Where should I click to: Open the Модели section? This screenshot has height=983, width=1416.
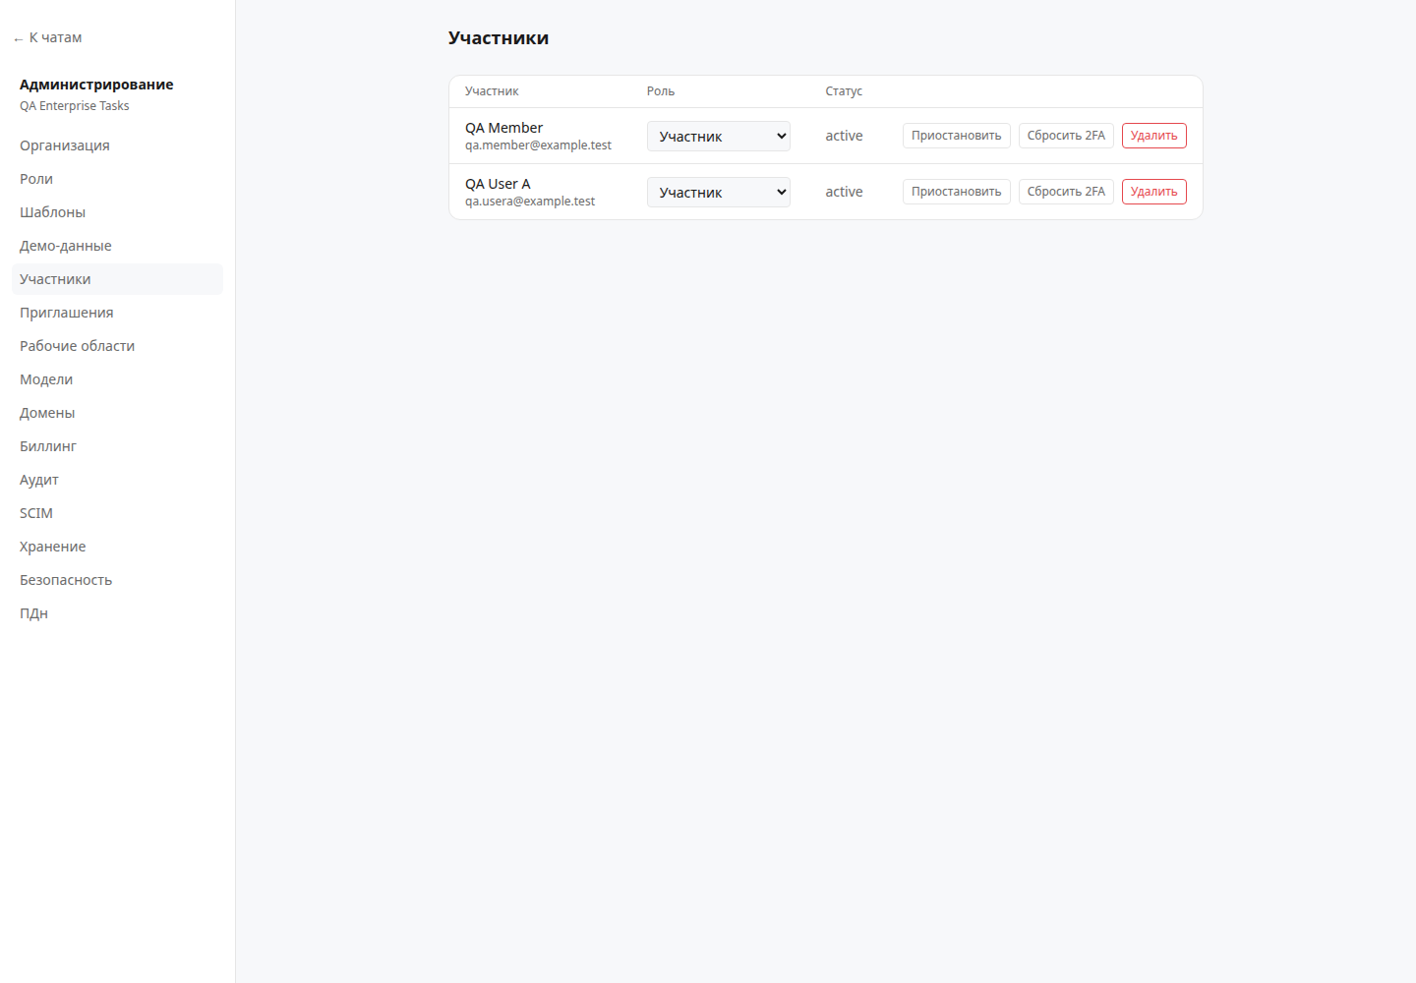click(117, 379)
